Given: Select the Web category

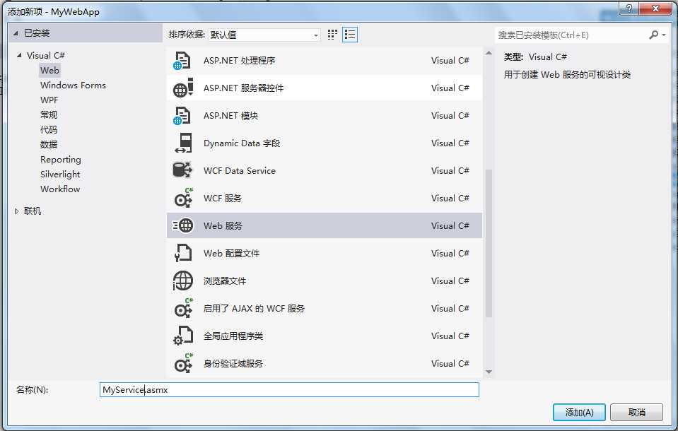Looking at the screenshot, I should 49,71.
